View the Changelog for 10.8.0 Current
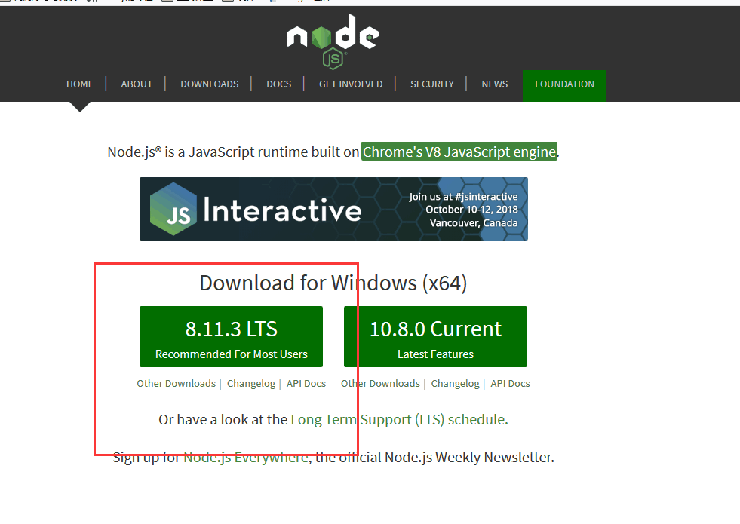This screenshot has height=524, width=740. coord(455,384)
